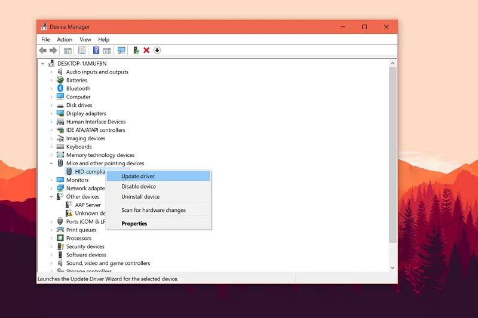Select IDE ATA/ATAPI controllers text
Viewport: 478px width, 318px height.
click(96, 130)
